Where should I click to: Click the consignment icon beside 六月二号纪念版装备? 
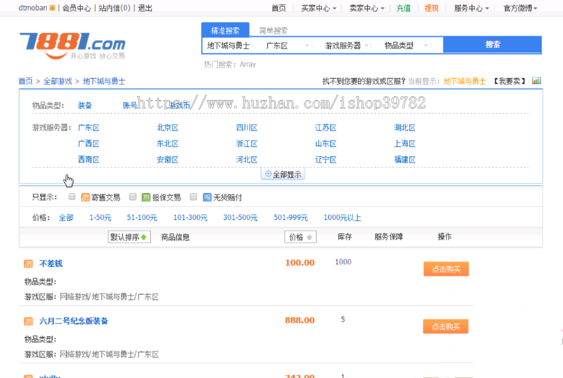[x=28, y=321]
